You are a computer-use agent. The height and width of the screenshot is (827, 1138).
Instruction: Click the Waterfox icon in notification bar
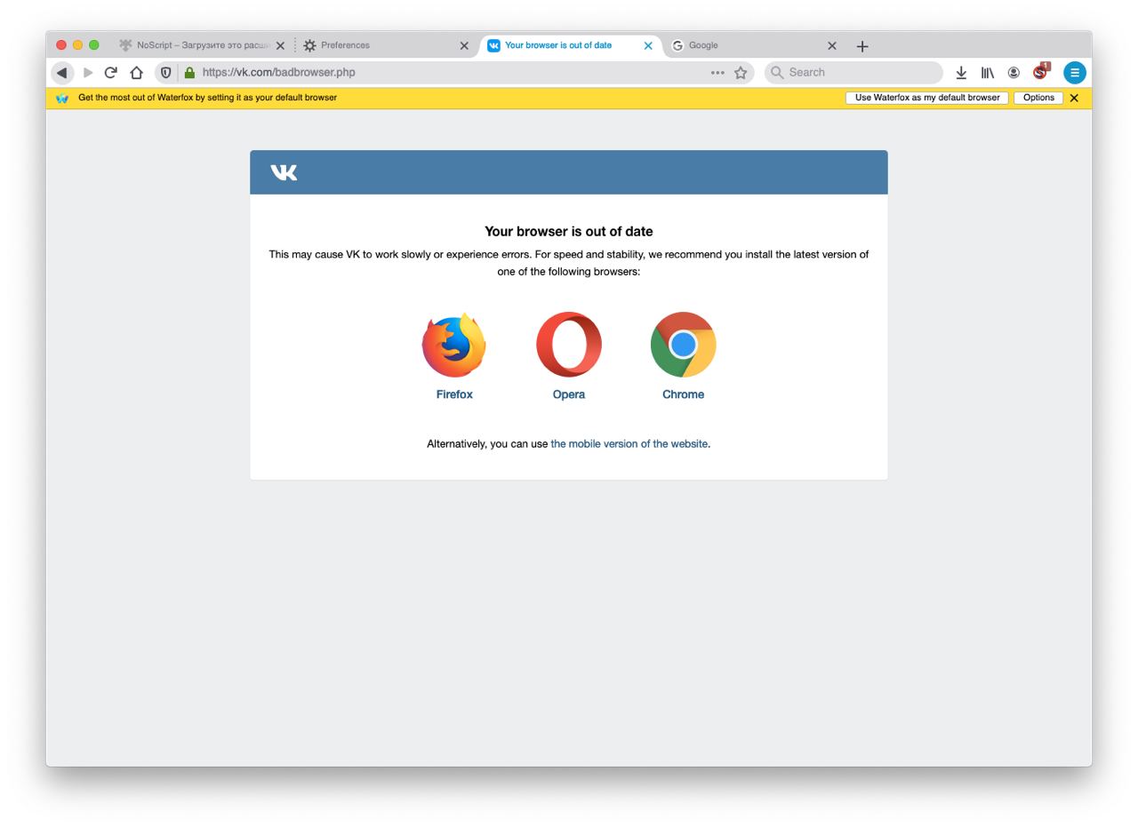62,99
